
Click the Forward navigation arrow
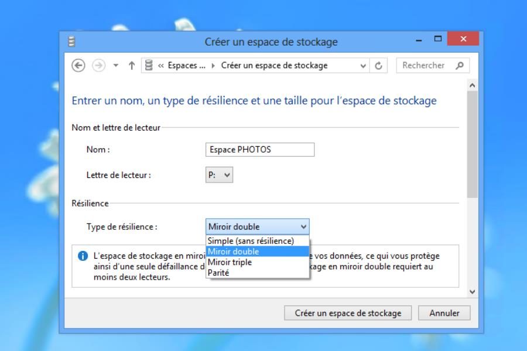click(x=98, y=66)
